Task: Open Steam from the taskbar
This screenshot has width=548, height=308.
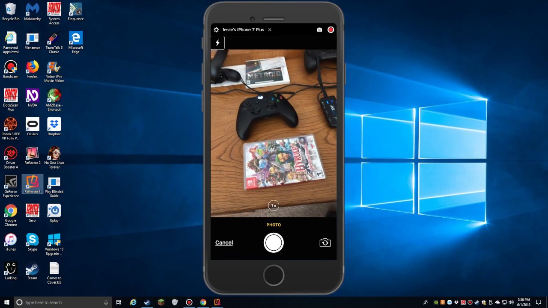Action: coord(147,302)
